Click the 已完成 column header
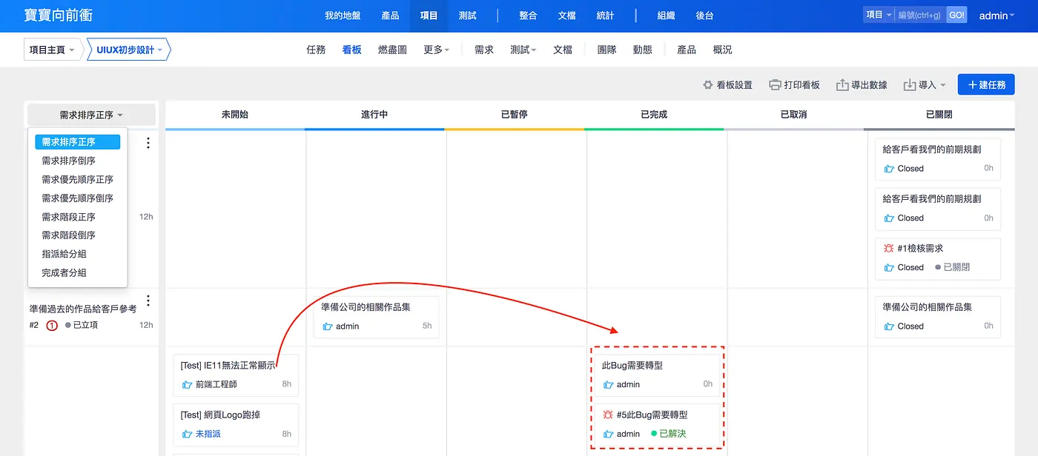The height and width of the screenshot is (456, 1038). [x=654, y=115]
